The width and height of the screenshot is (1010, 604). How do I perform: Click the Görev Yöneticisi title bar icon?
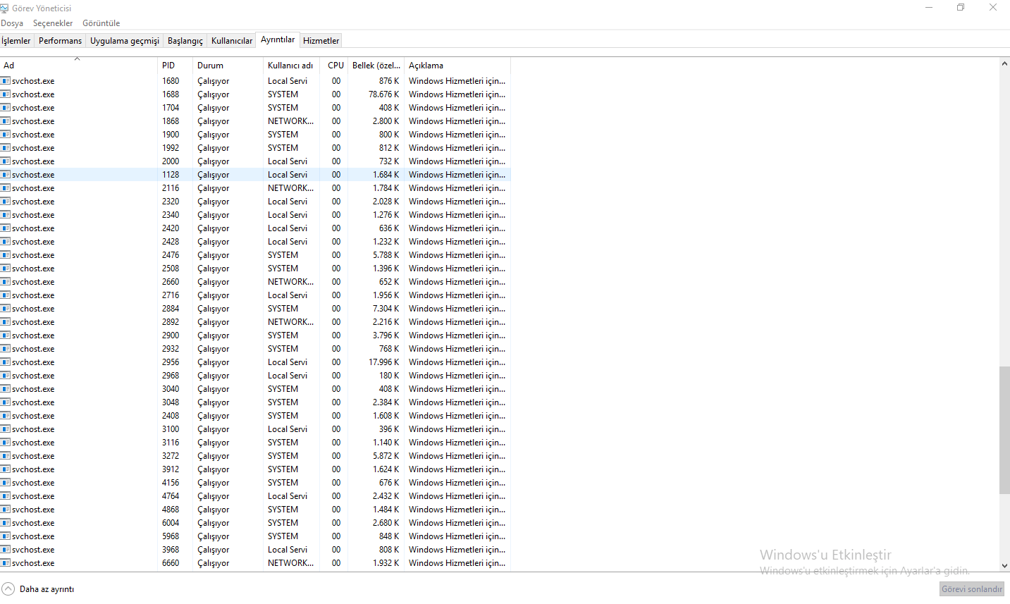[5, 8]
